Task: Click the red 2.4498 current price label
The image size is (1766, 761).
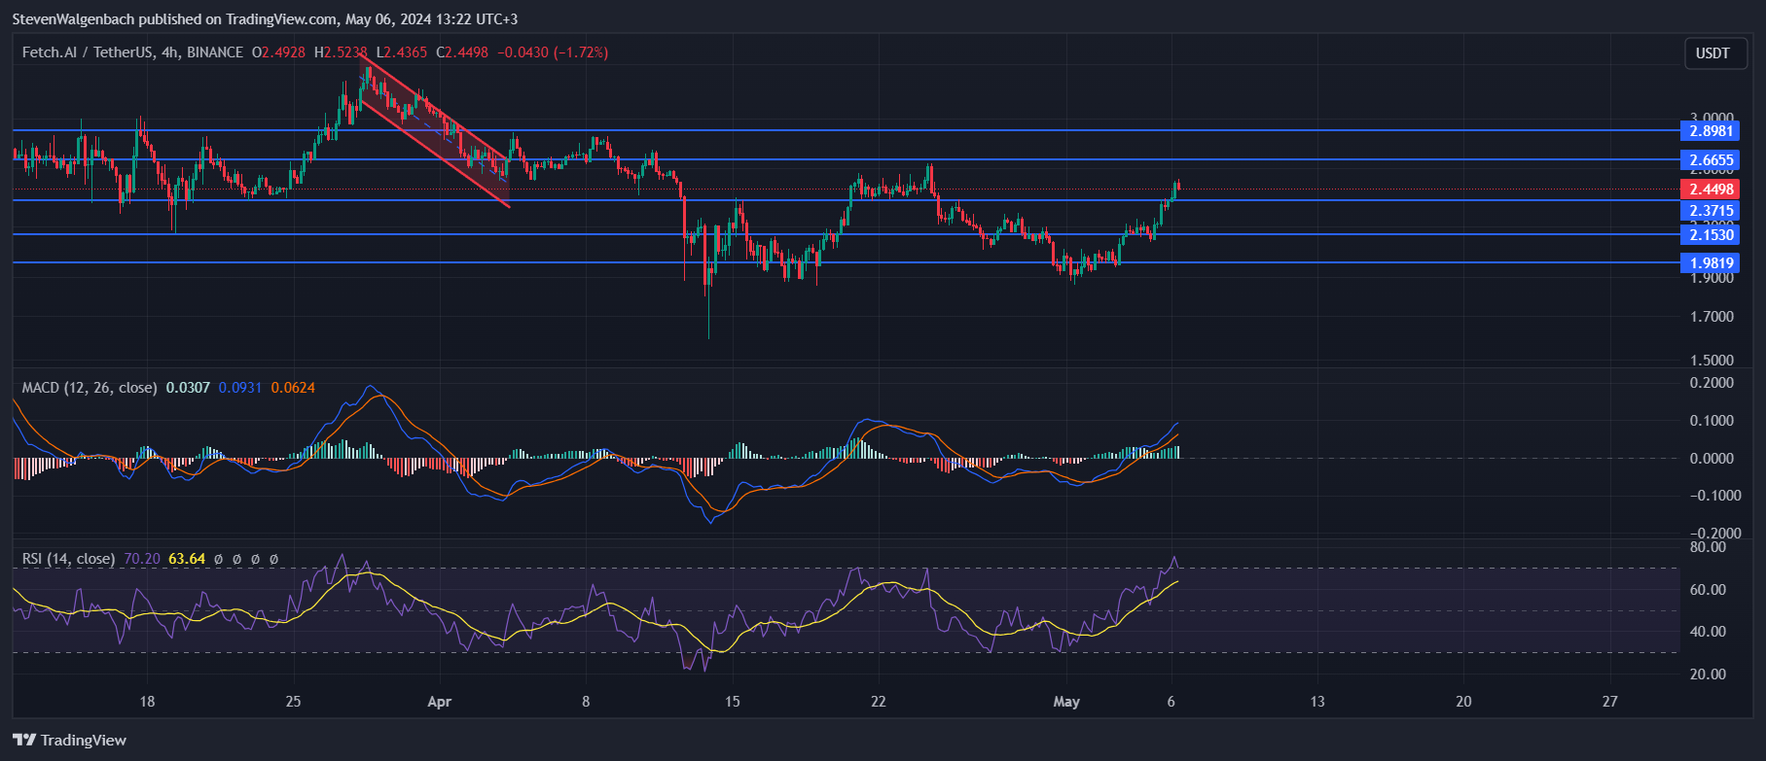Action: pyautogui.click(x=1711, y=190)
